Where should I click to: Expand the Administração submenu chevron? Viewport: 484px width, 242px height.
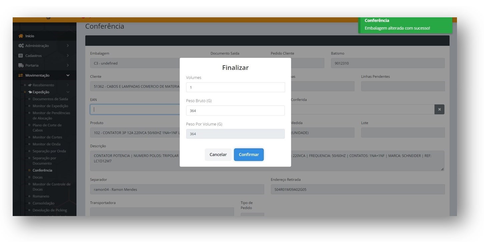click(68, 46)
